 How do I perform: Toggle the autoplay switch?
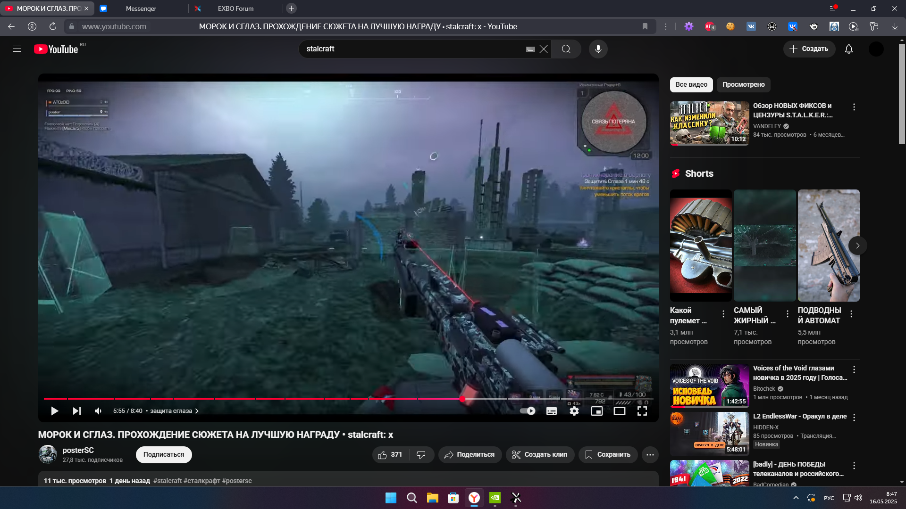coord(528,411)
